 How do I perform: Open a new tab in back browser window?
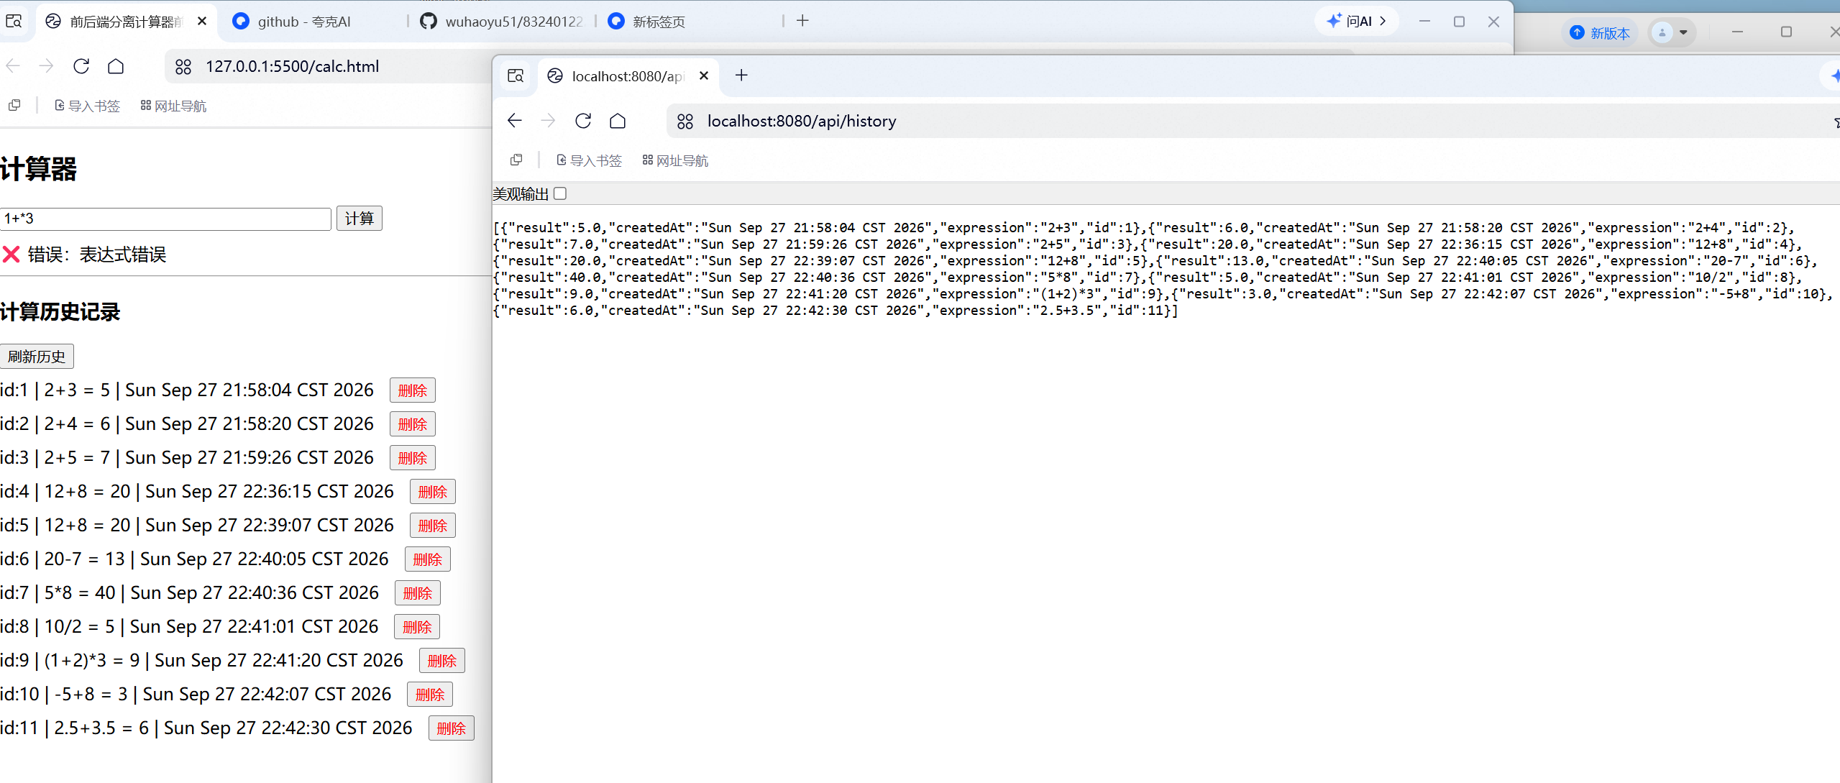[x=802, y=21]
